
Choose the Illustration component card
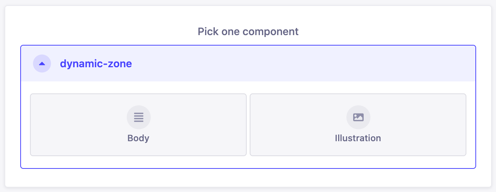[358, 125]
